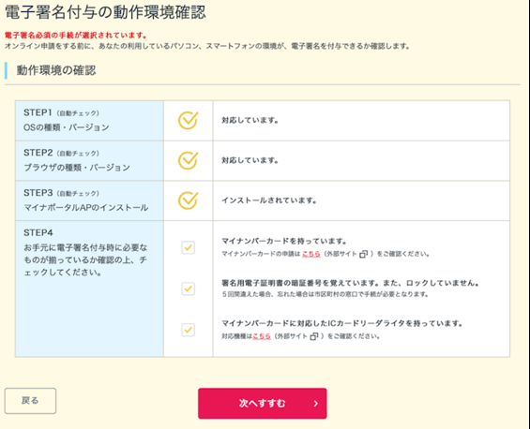Click the arrow chevron on 次へすすむ button

(316, 404)
